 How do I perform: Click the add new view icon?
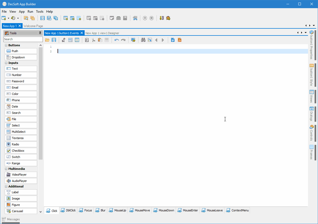click(66, 18)
